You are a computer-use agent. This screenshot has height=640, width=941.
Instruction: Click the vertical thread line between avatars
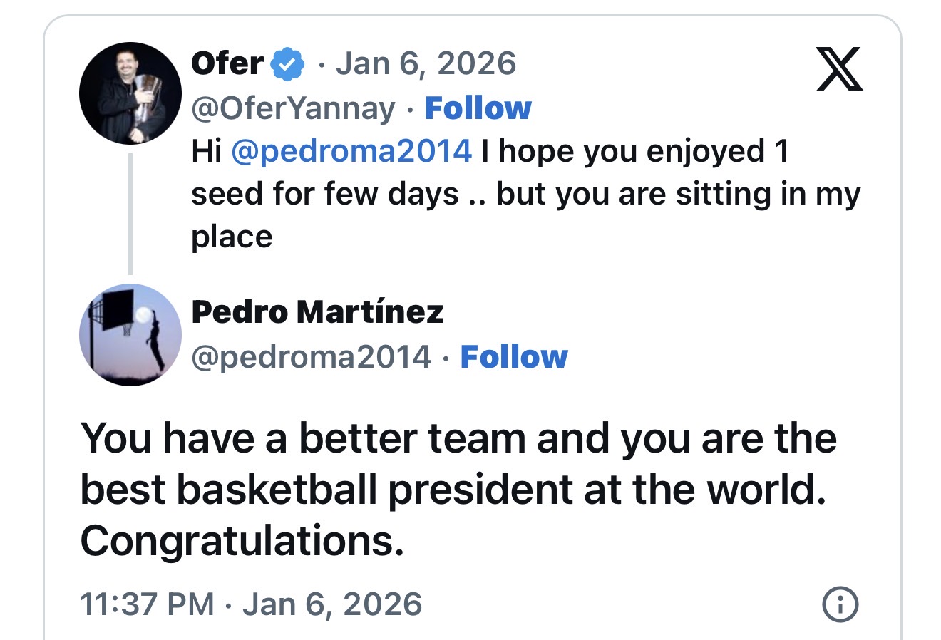(x=130, y=214)
